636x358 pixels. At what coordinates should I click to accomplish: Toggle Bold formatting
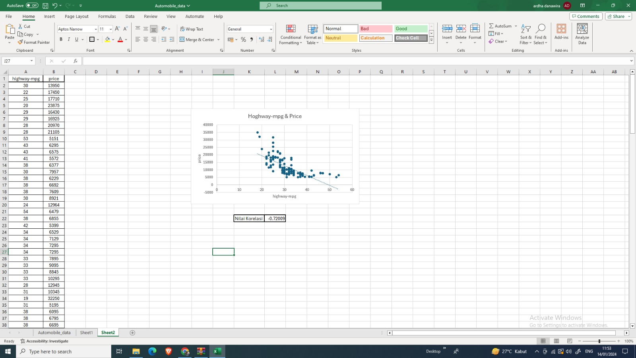61,39
